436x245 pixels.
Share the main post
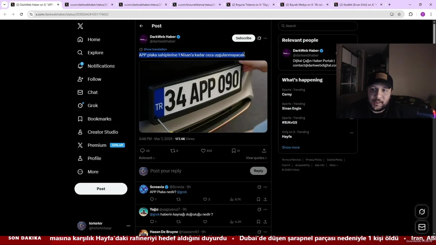point(264,150)
